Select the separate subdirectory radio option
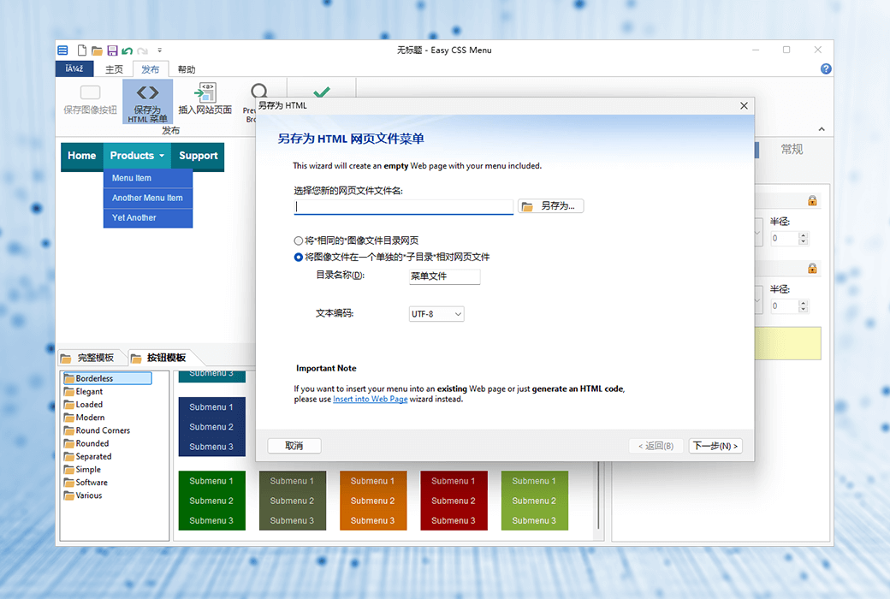 pos(299,258)
